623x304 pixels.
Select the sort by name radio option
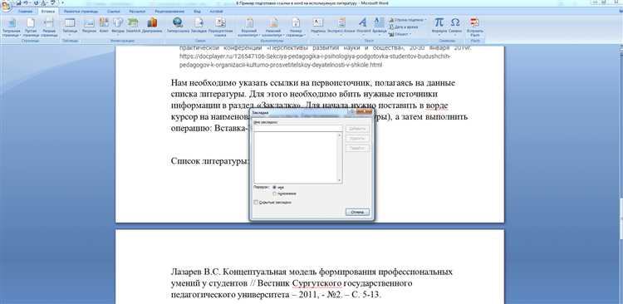[275, 187]
